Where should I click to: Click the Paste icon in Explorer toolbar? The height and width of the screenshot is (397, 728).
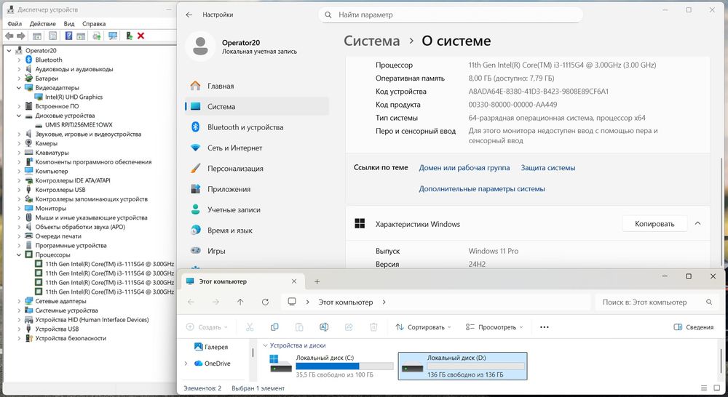(x=299, y=327)
